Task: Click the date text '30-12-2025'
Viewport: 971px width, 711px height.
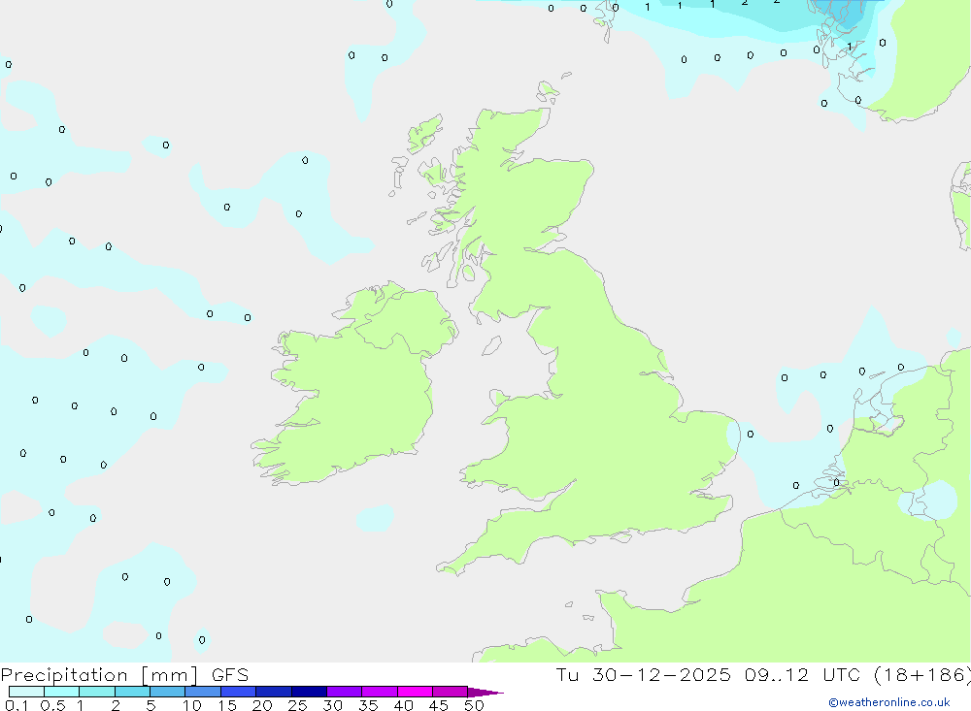Action: click(661, 675)
